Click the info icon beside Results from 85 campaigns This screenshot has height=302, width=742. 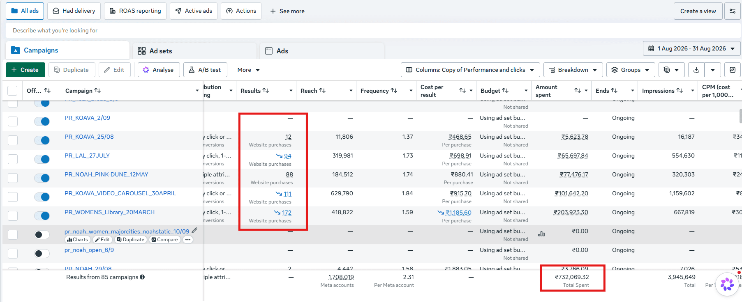[142, 277]
